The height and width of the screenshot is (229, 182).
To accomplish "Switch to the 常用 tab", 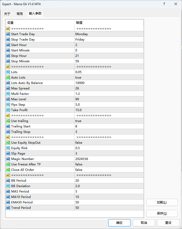I will 20,14.
